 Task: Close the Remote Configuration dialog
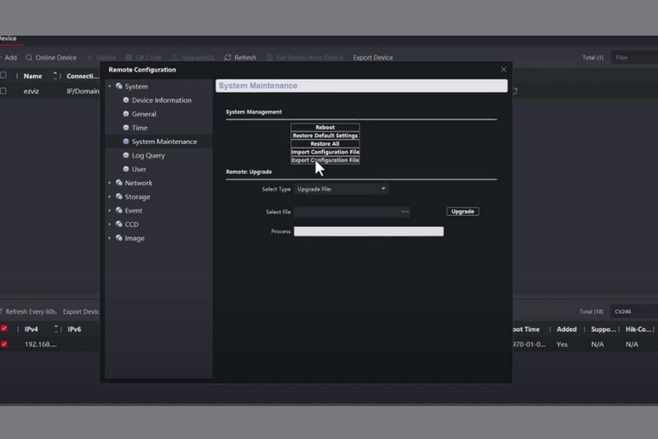coord(503,69)
